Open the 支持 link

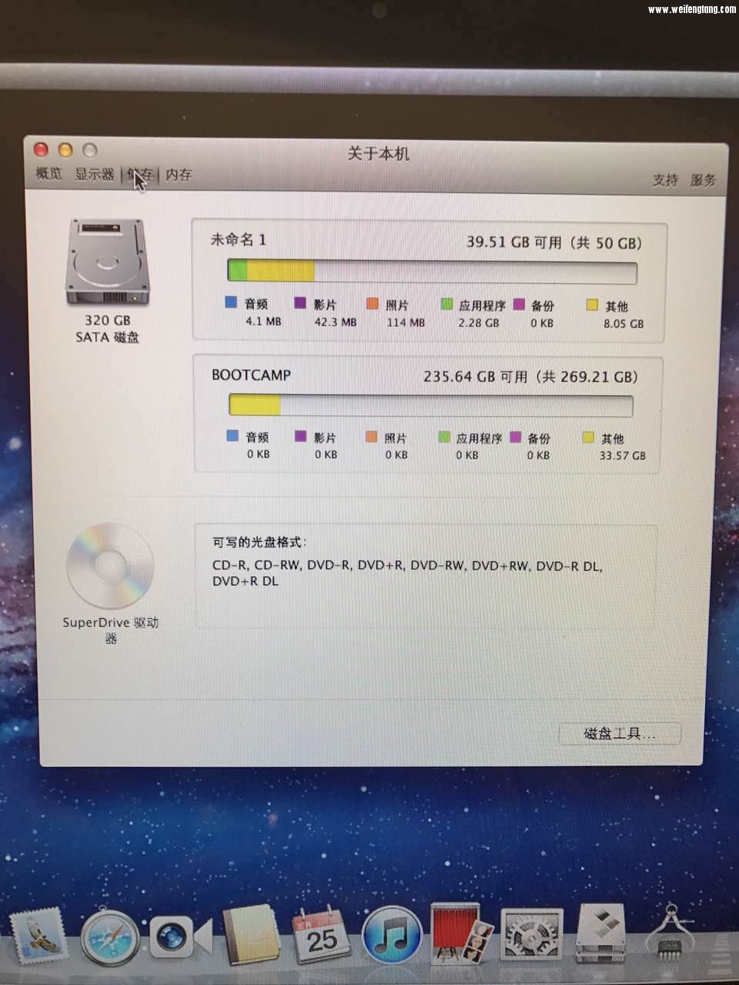coord(665,180)
